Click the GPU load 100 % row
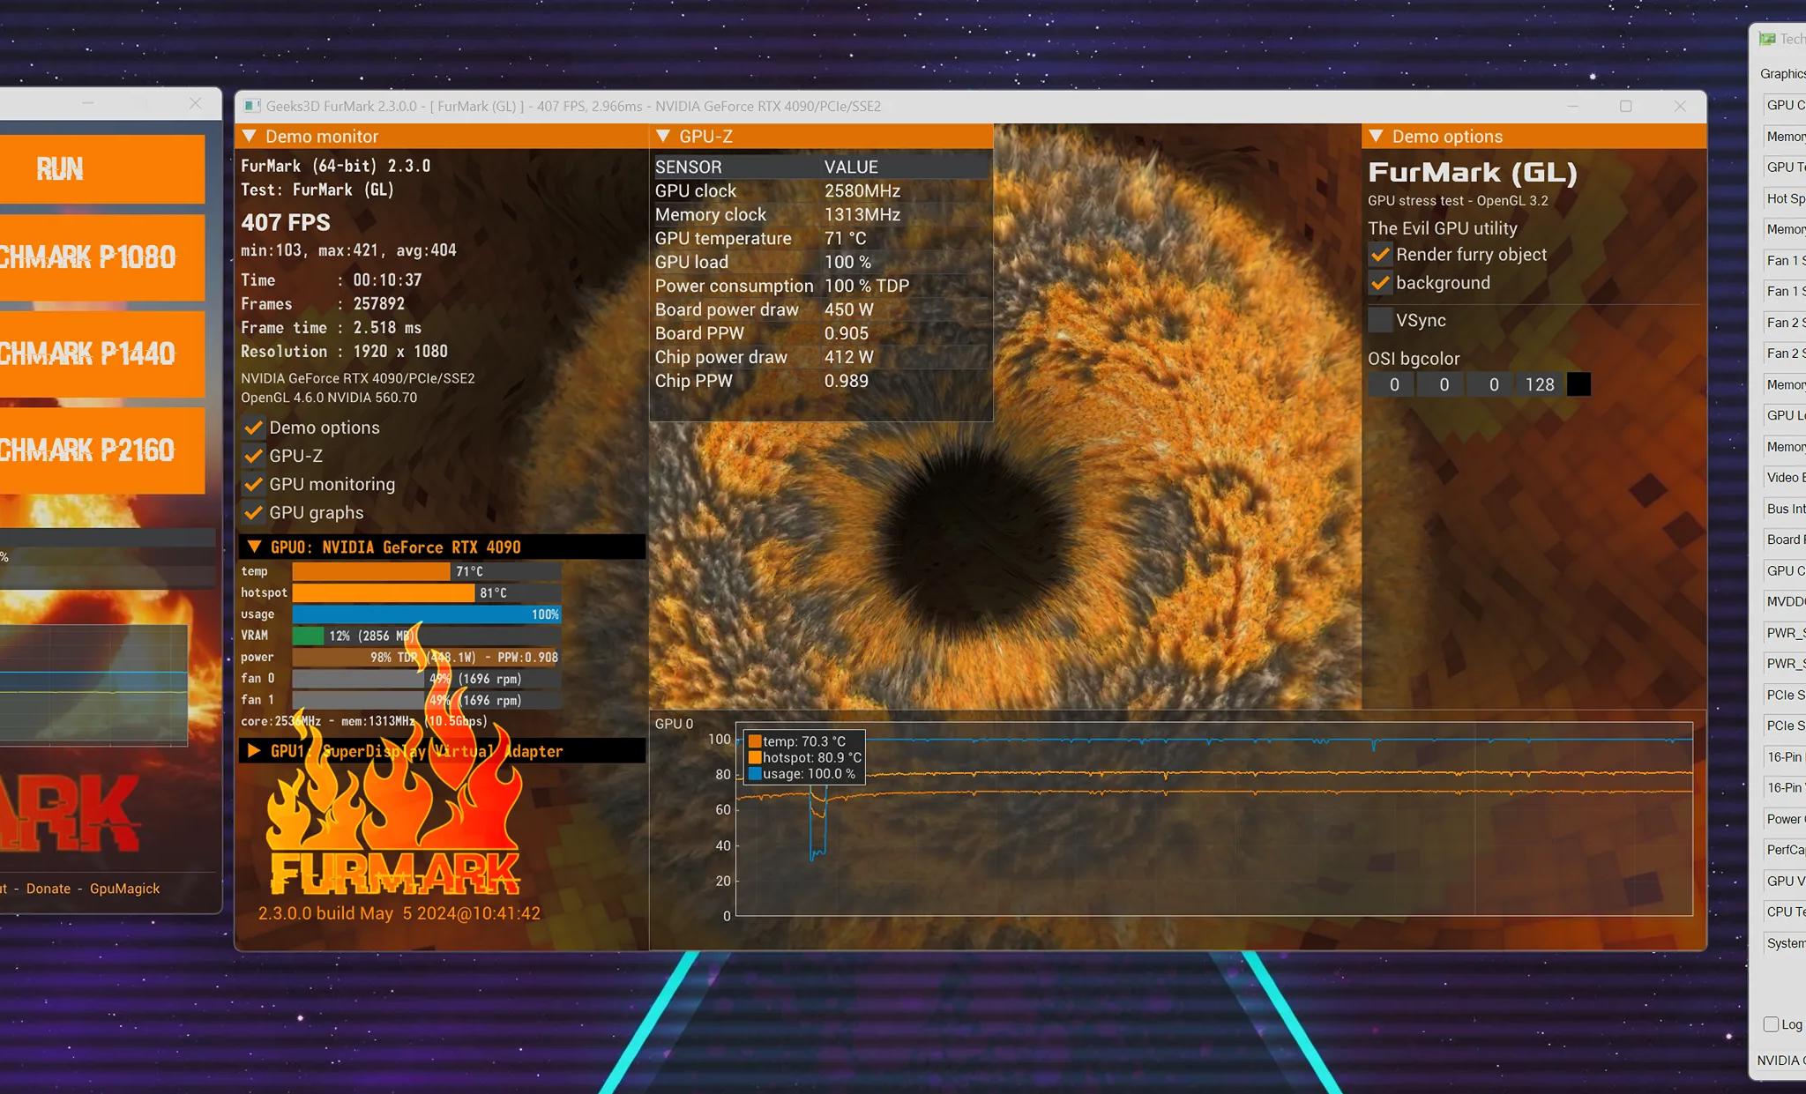 pyautogui.click(x=821, y=263)
